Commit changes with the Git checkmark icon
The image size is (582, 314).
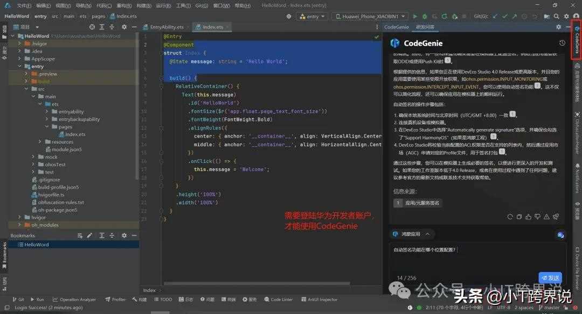coord(504,16)
